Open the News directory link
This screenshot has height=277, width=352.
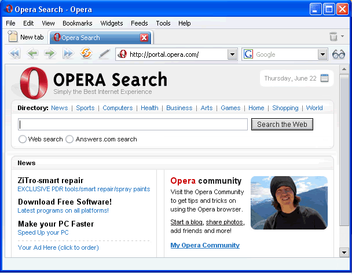[60, 108]
